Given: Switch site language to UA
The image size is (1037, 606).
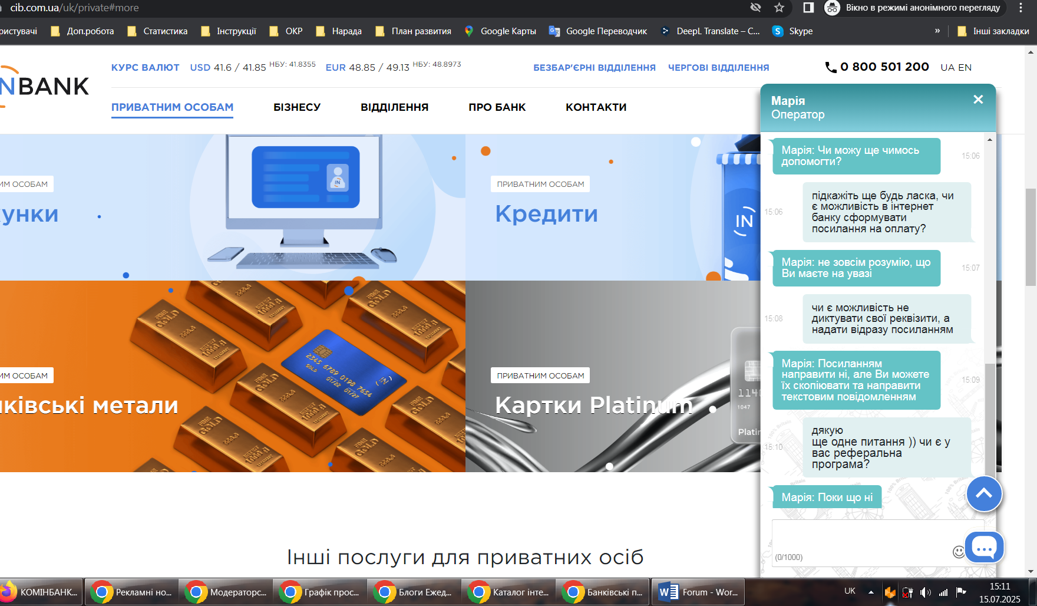Looking at the screenshot, I should [x=947, y=67].
